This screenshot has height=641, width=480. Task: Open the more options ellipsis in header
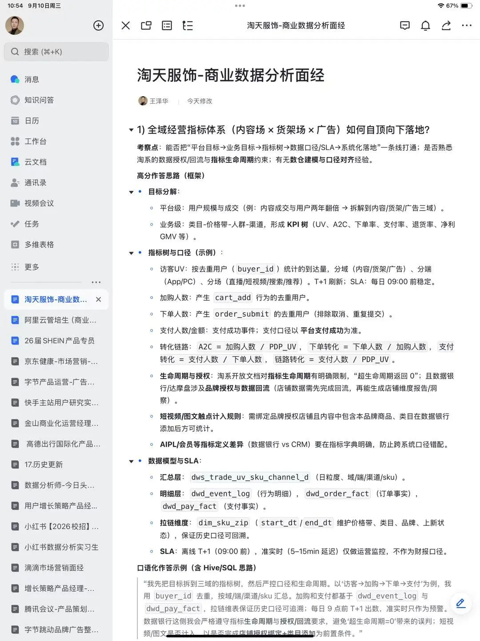(x=467, y=25)
